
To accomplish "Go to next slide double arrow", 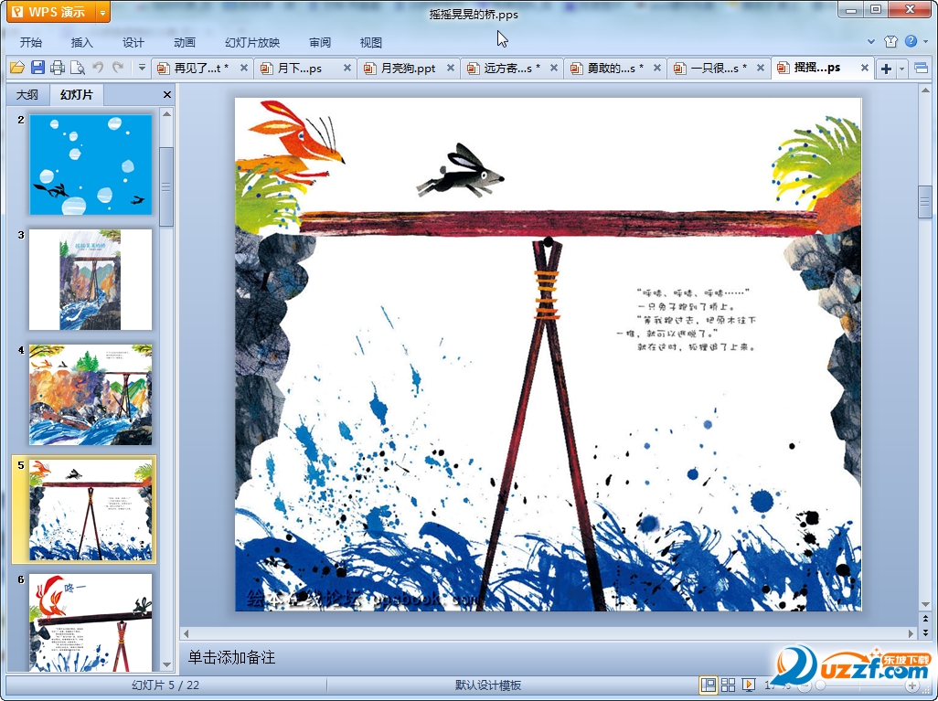I will [x=925, y=632].
